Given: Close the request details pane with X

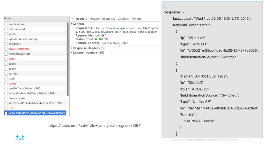Looking at the screenshot, I should (x=72, y=19).
